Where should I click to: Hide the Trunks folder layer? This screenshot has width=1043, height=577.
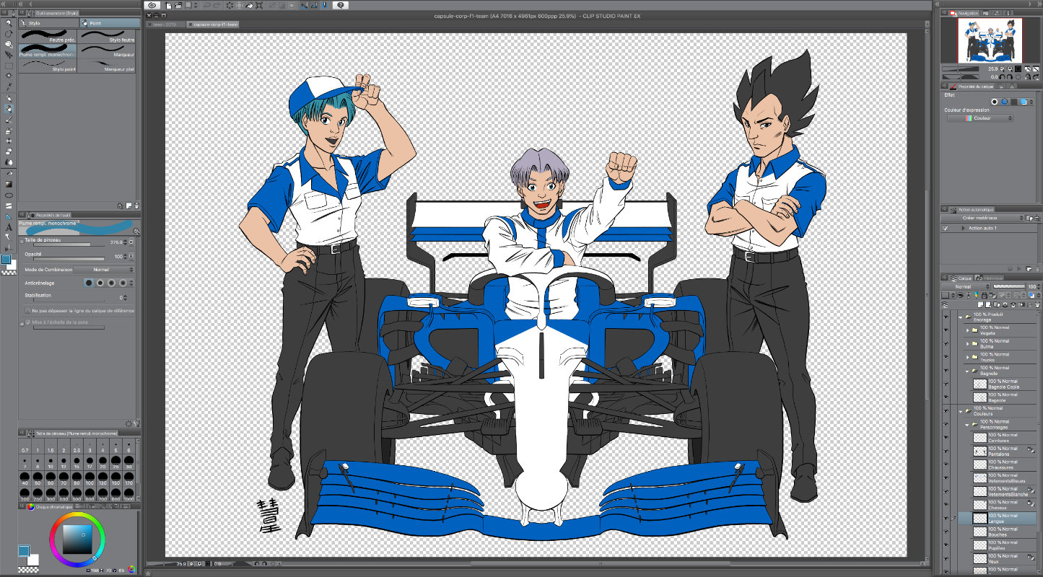pyautogui.click(x=946, y=357)
